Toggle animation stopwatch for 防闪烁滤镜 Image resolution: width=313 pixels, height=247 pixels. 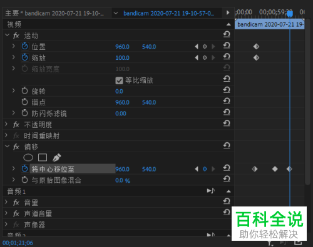point(25,113)
